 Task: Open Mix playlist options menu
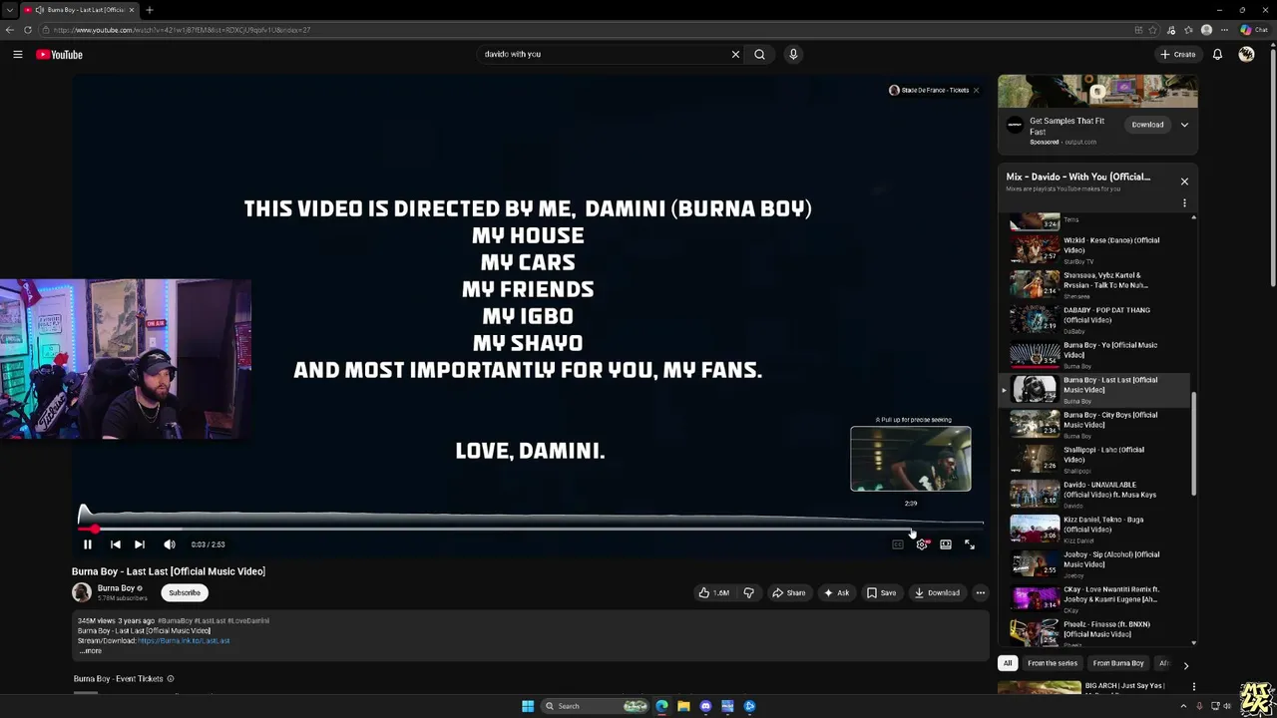coord(1184,203)
